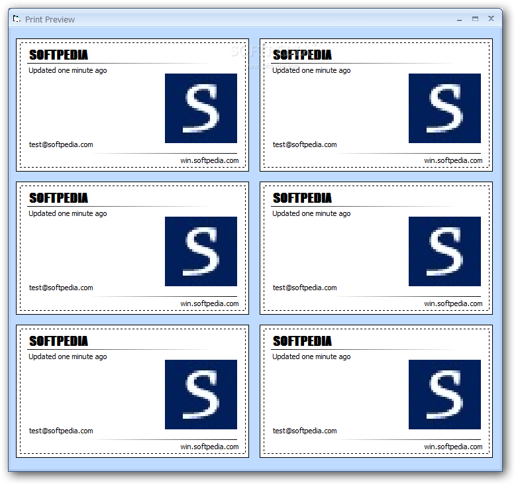The height and width of the screenshot is (485, 516).
Task: Close the Print Preview window
Action: coord(491,19)
